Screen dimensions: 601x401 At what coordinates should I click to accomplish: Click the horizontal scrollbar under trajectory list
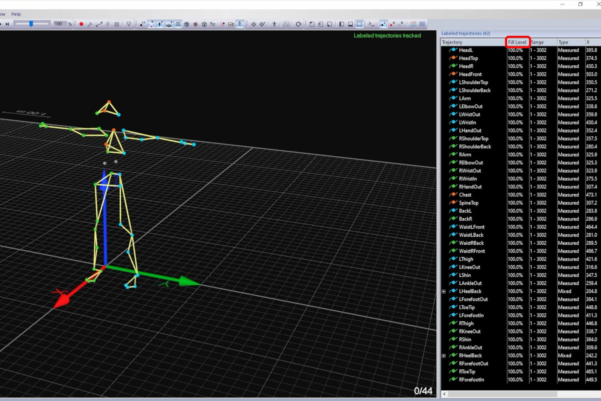(502, 394)
